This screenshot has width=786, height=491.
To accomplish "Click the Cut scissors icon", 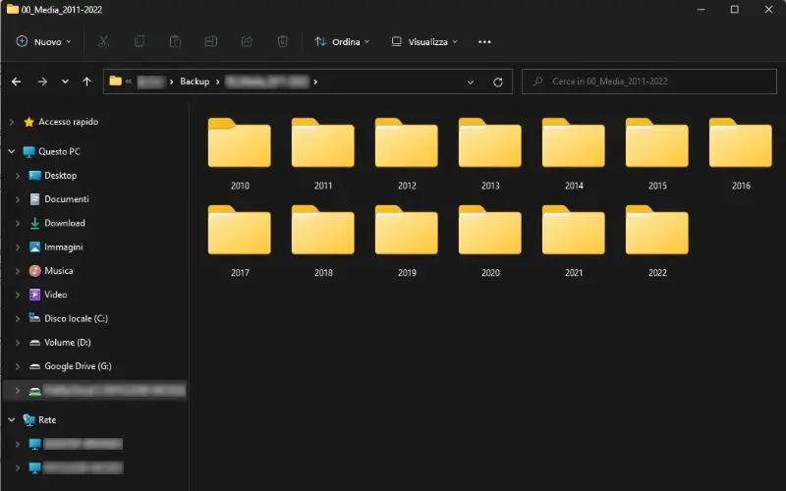I will [103, 41].
